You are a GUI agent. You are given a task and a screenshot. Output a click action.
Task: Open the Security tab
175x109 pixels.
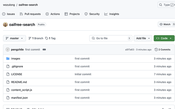pyautogui.click(x=92, y=14)
